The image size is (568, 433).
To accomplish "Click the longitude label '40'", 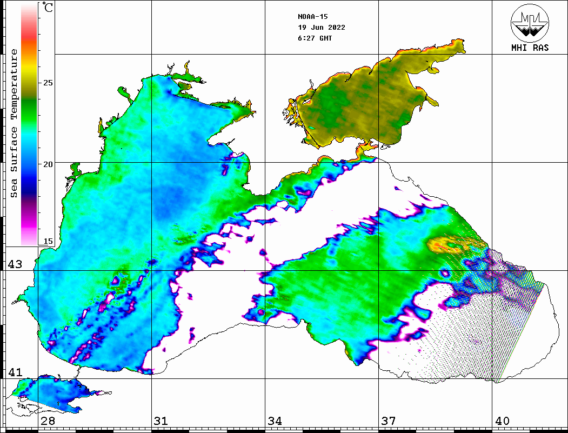I will click(x=502, y=421).
